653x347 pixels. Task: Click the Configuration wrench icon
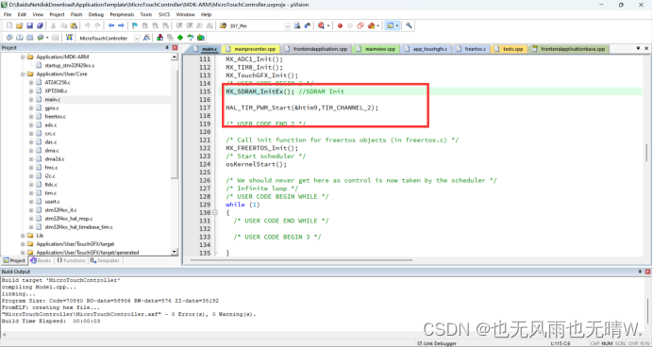point(409,25)
